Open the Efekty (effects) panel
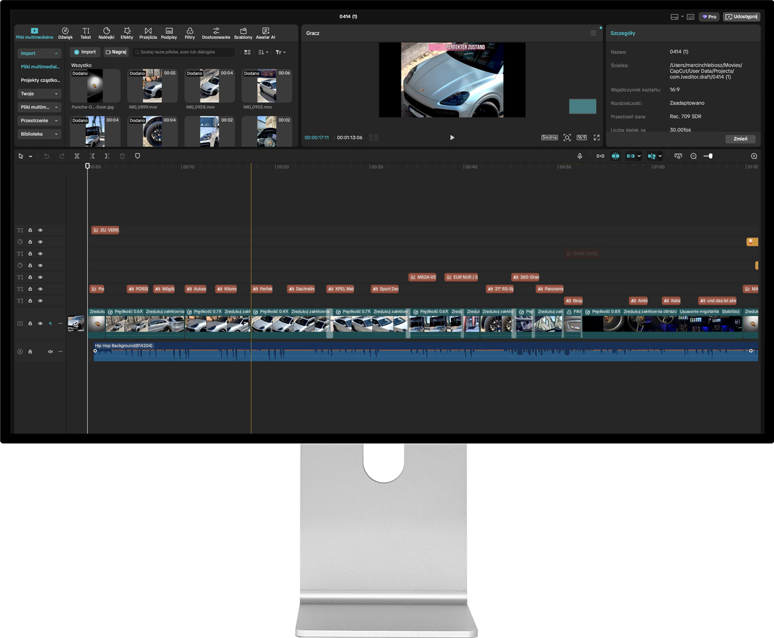This screenshot has width=774, height=638. click(x=127, y=33)
